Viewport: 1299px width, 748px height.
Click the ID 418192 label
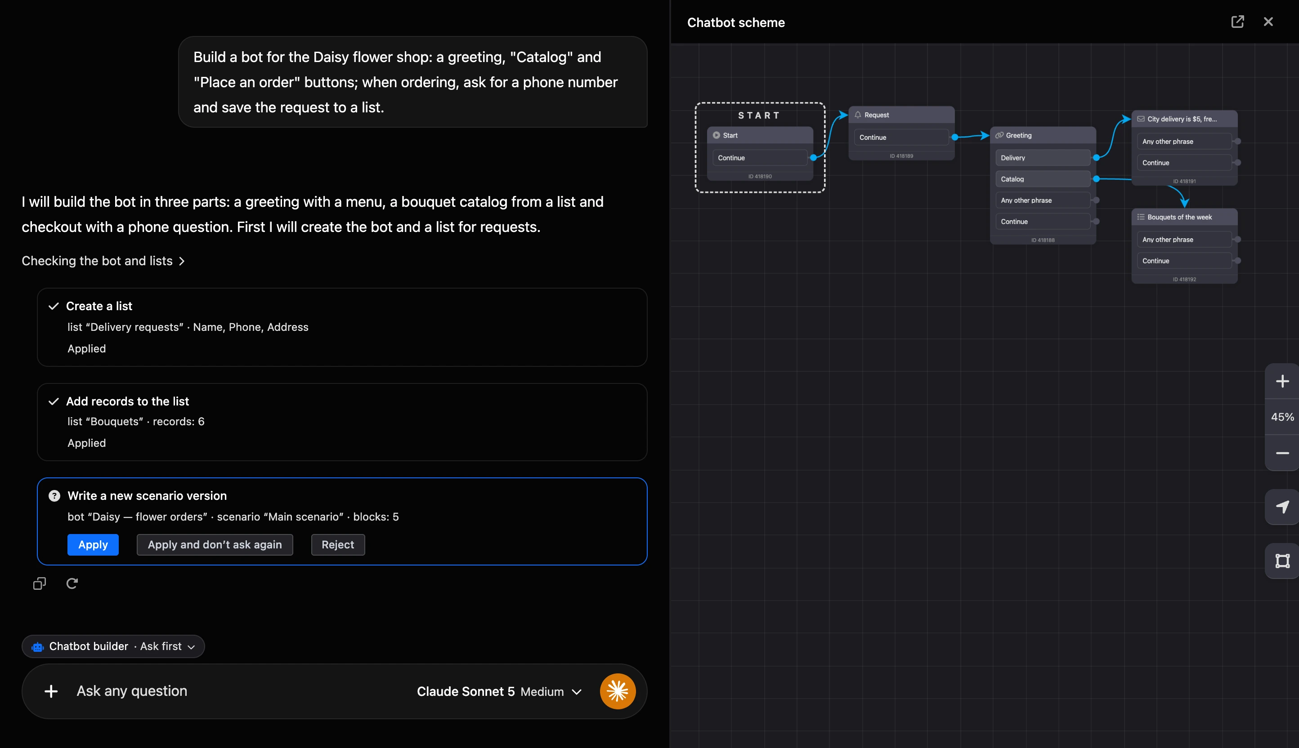1184,280
